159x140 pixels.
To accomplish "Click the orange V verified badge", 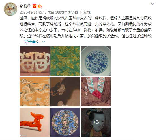I will [x=35, y=6].
